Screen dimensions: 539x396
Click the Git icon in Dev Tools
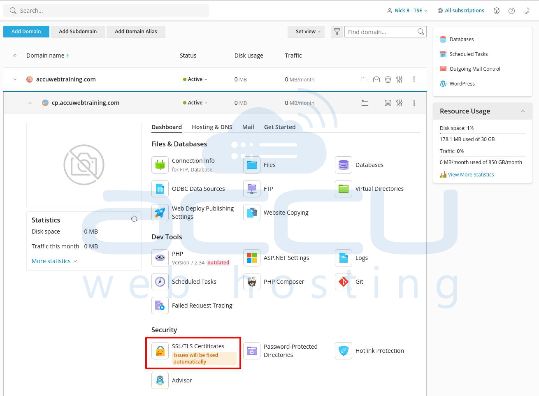tap(344, 282)
